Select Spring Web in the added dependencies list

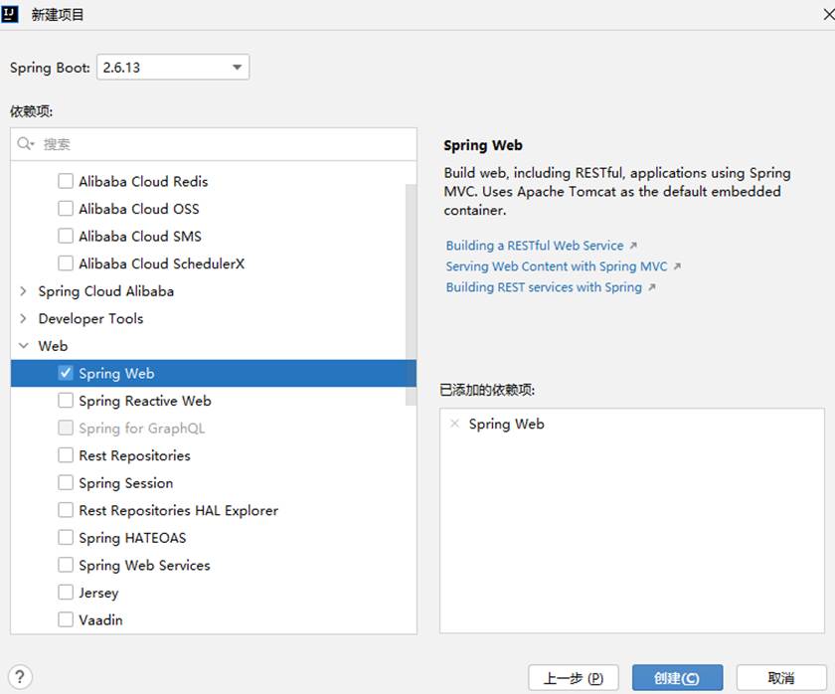click(506, 424)
